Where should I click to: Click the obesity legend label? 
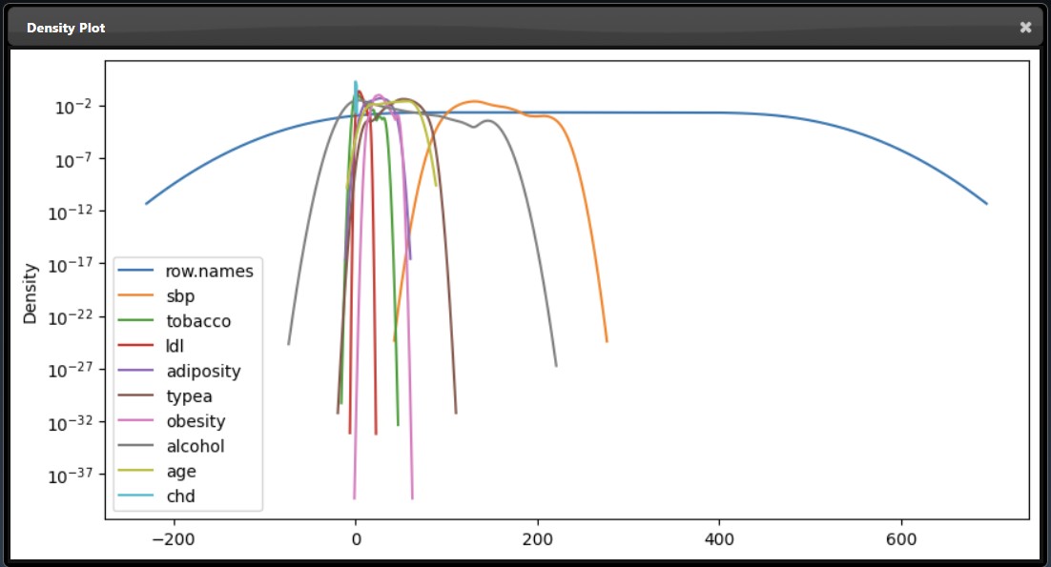[196, 421]
